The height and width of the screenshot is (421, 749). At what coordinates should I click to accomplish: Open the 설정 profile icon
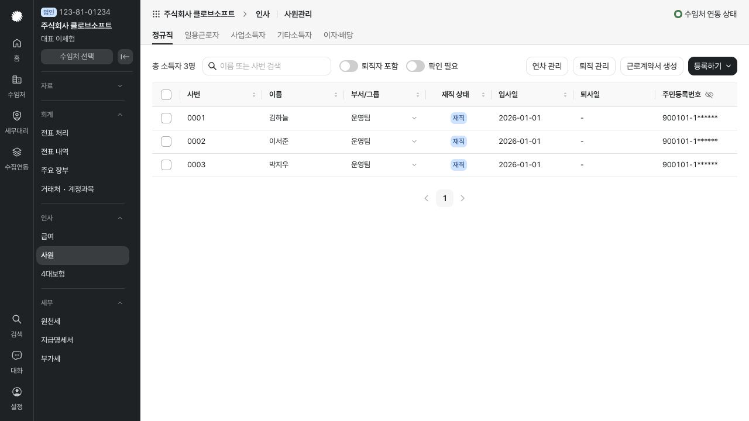click(x=17, y=392)
